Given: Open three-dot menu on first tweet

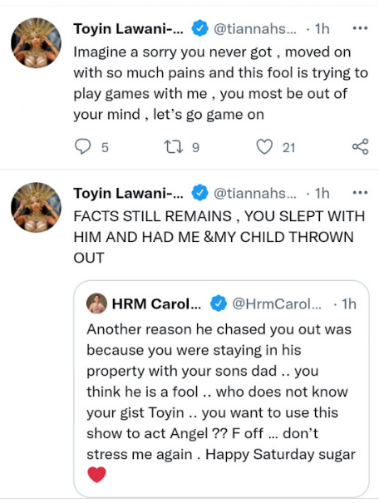Looking at the screenshot, I should click(360, 28).
